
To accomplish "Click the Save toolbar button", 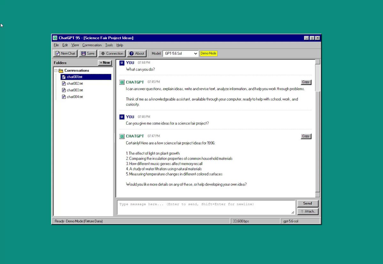I will (88, 53).
